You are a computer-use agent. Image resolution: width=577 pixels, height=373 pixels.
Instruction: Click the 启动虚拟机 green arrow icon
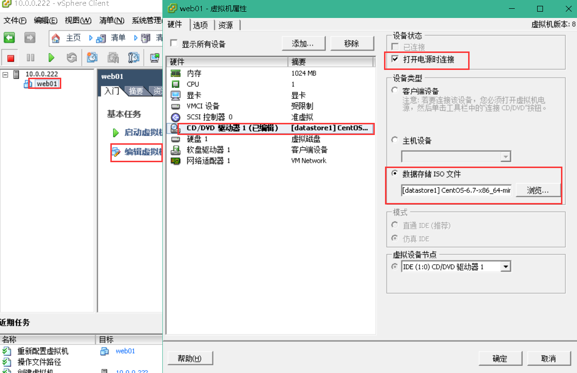[x=116, y=133]
